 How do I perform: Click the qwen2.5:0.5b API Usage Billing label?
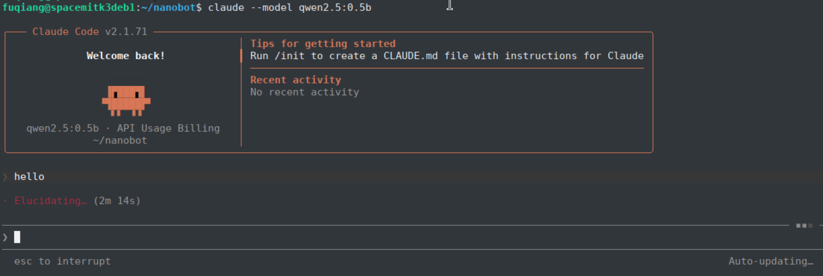[123, 128]
